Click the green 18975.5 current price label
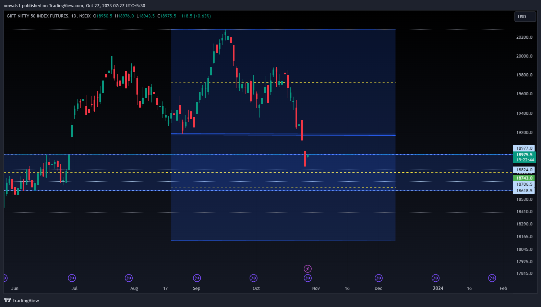This screenshot has height=307, width=541. coord(524,155)
